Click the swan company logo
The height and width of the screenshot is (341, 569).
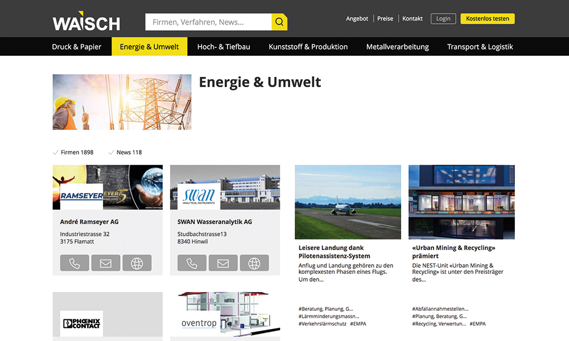click(199, 196)
